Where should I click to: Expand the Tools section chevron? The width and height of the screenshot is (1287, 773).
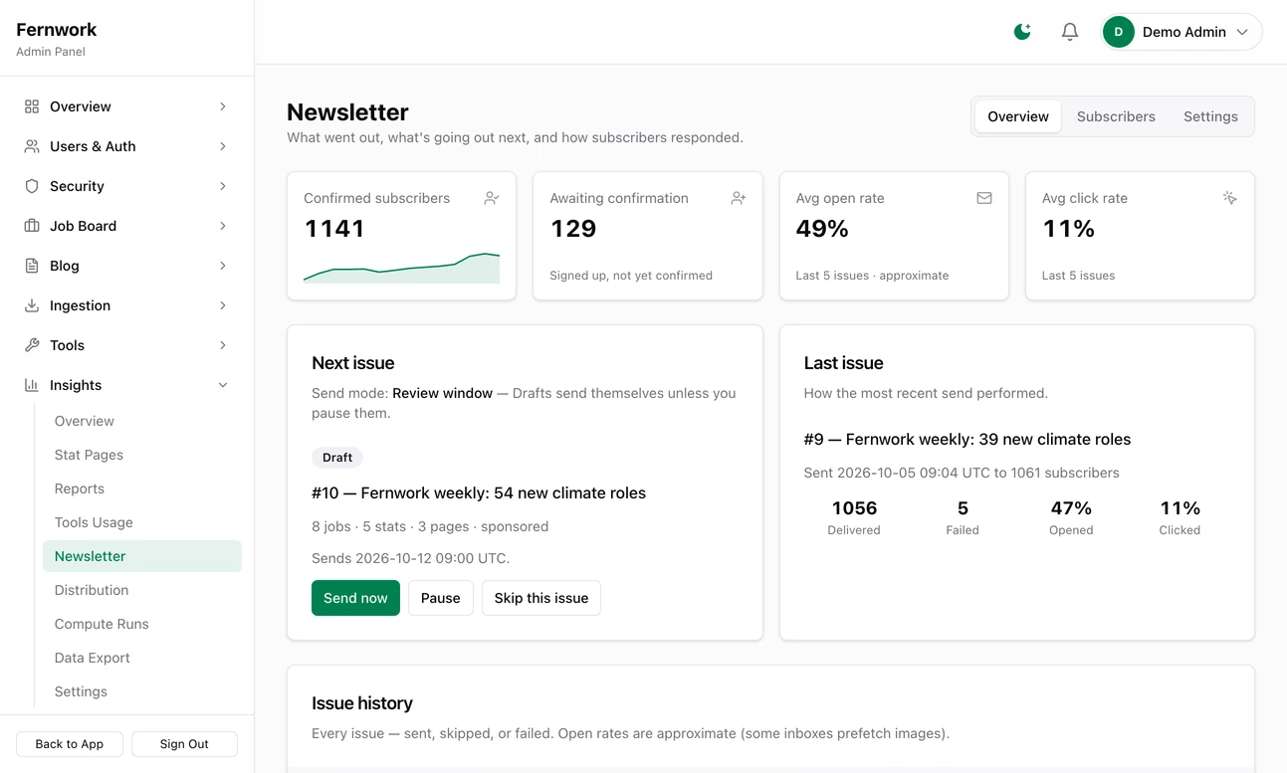coord(223,345)
